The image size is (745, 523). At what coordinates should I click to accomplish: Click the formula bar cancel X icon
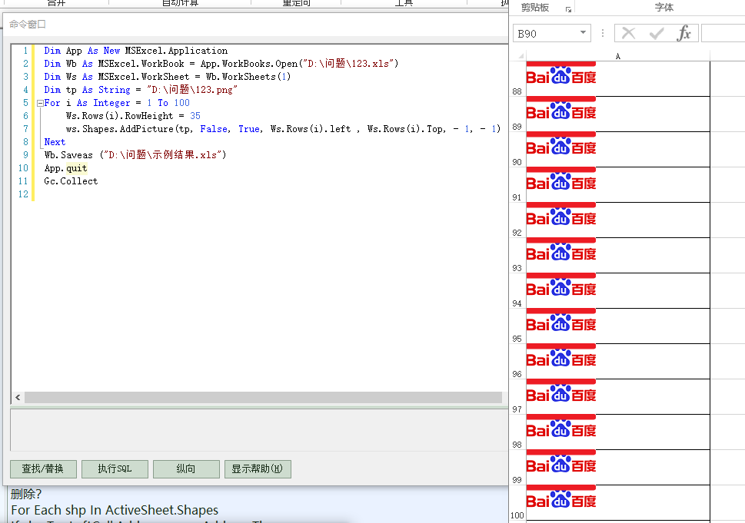coord(628,33)
